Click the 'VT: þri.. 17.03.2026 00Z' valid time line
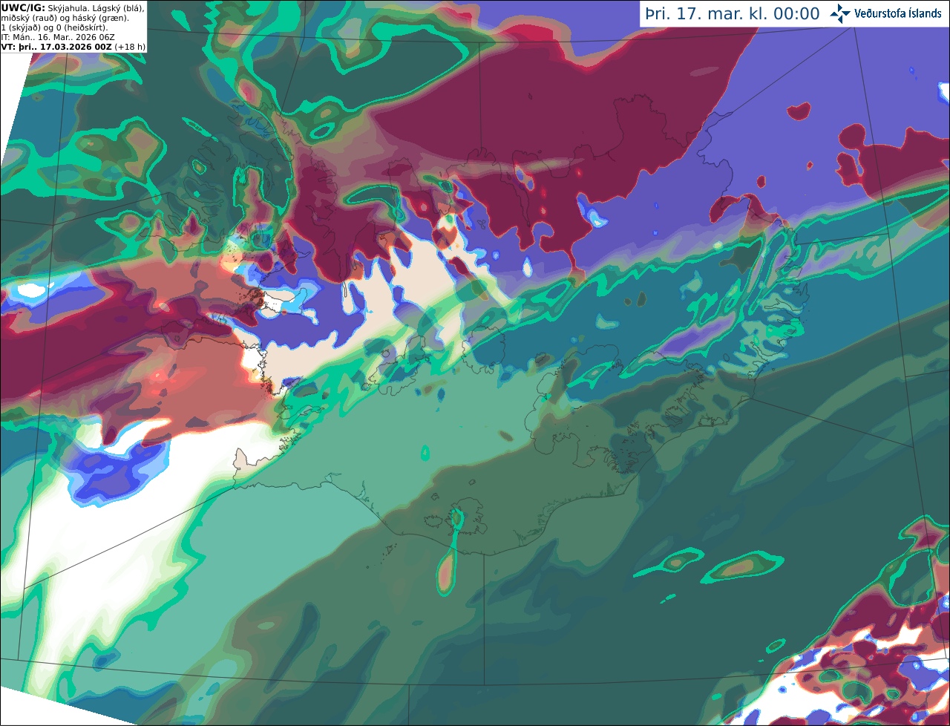This screenshot has height=726, width=950. 56,46
